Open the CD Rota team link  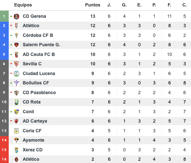click(32, 102)
